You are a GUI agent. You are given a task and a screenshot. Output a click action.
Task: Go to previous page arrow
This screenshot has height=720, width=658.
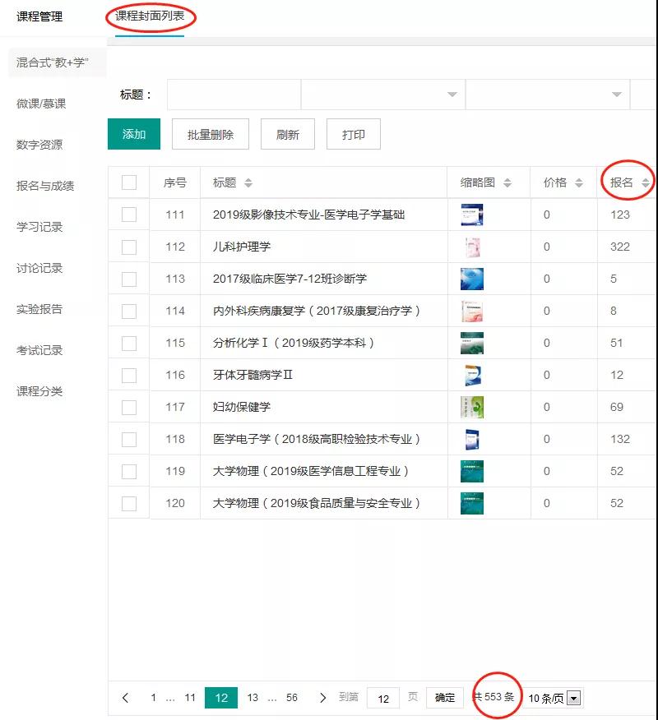(126, 698)
